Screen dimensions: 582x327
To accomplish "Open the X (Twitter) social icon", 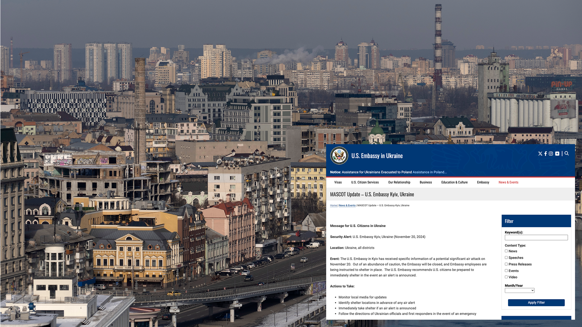I will (540, 154).
